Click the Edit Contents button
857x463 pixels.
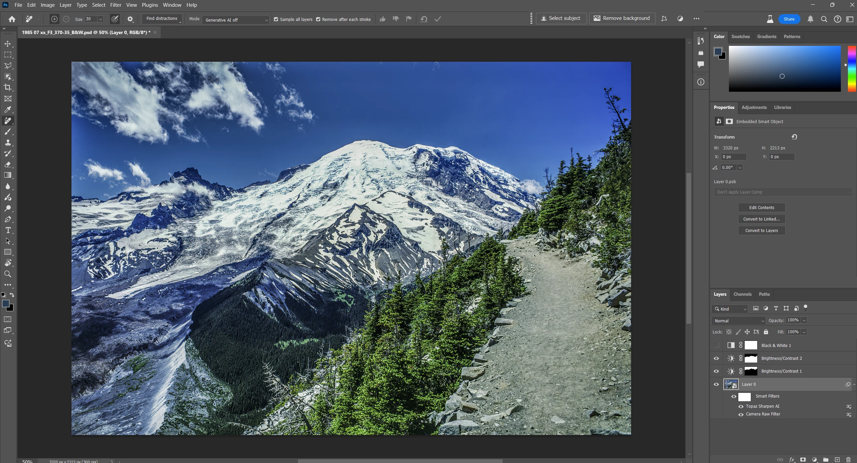(x=762, y=207)
